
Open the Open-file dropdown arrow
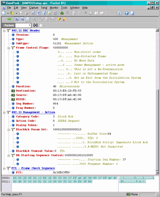pos(17,13)
